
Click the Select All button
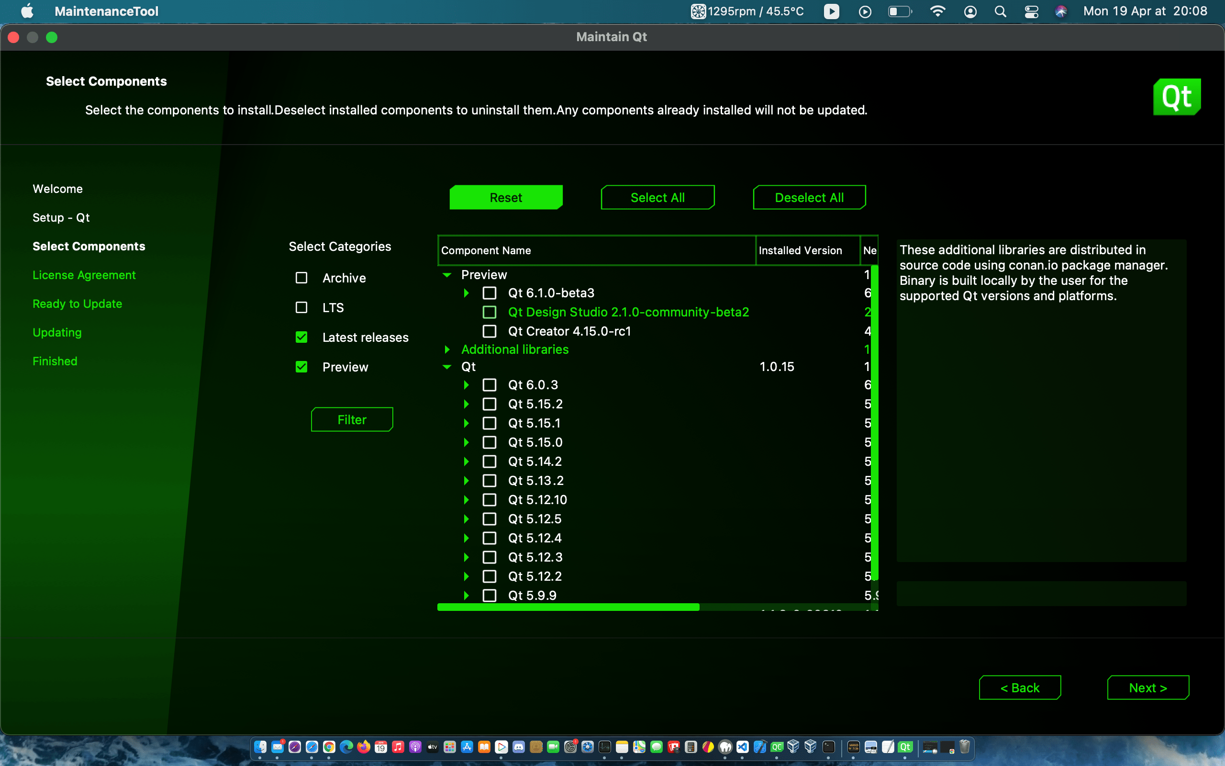[657, 198]
